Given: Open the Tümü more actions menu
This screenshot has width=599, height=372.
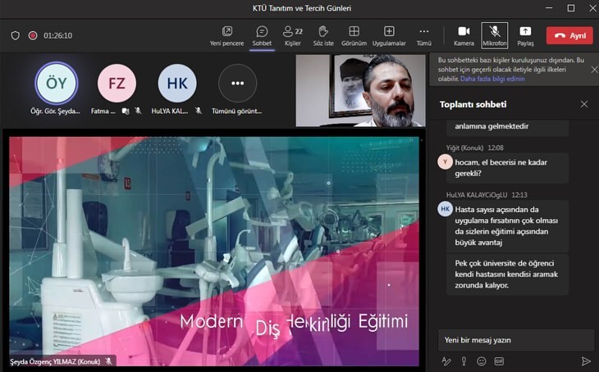Looking at the screenshot, I should [423, 35].
